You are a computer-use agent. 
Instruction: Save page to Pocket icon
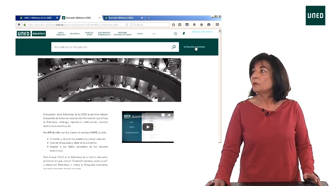point(187,25)
